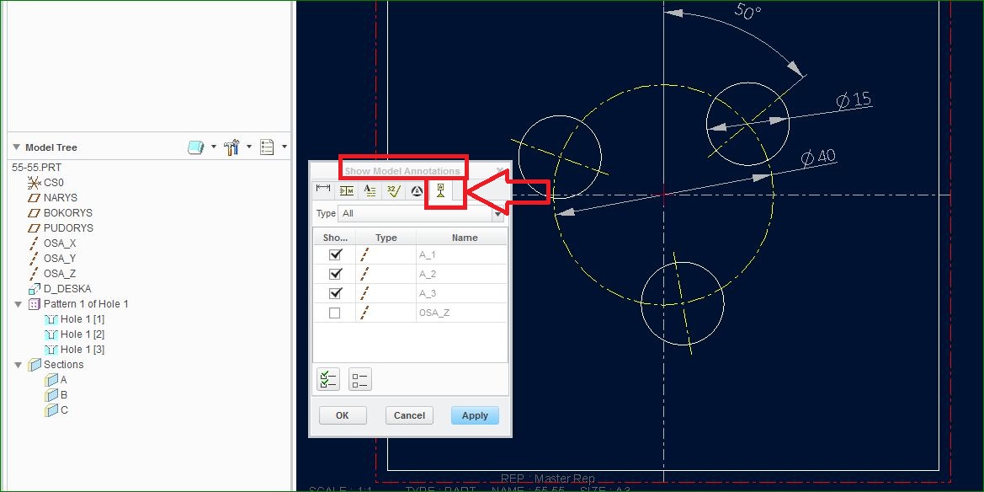Select Hole 1 [3] in the tree
The width and height of the screenshot is (984, 492).
pos(82,349)
